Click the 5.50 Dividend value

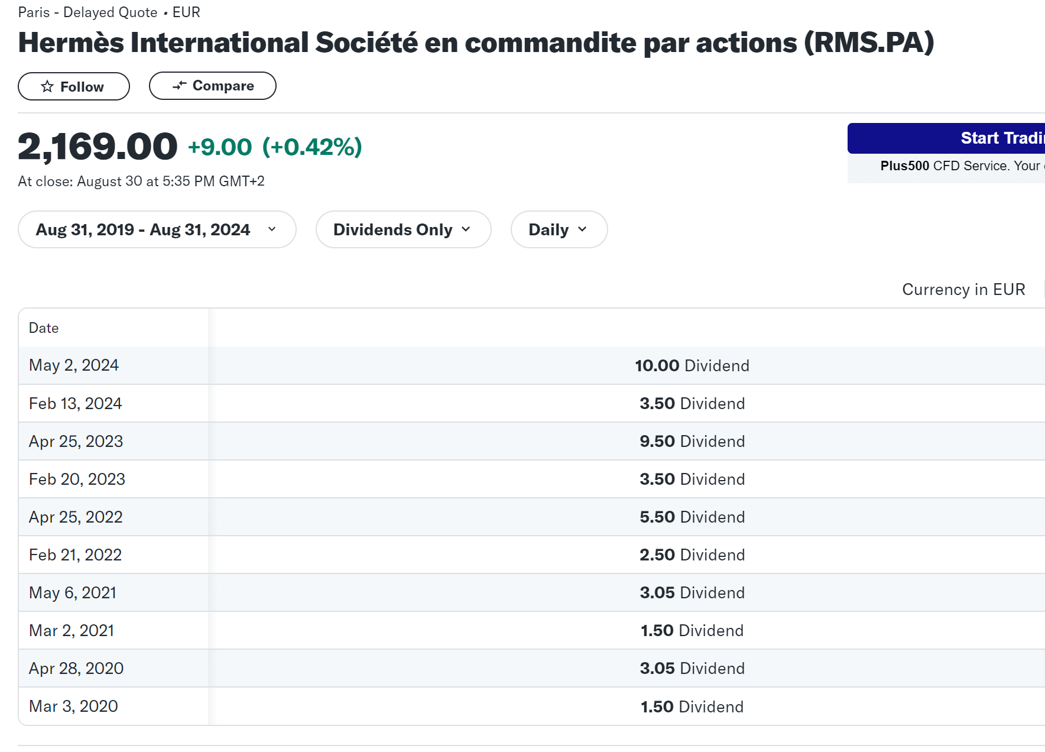click(692, 517)
